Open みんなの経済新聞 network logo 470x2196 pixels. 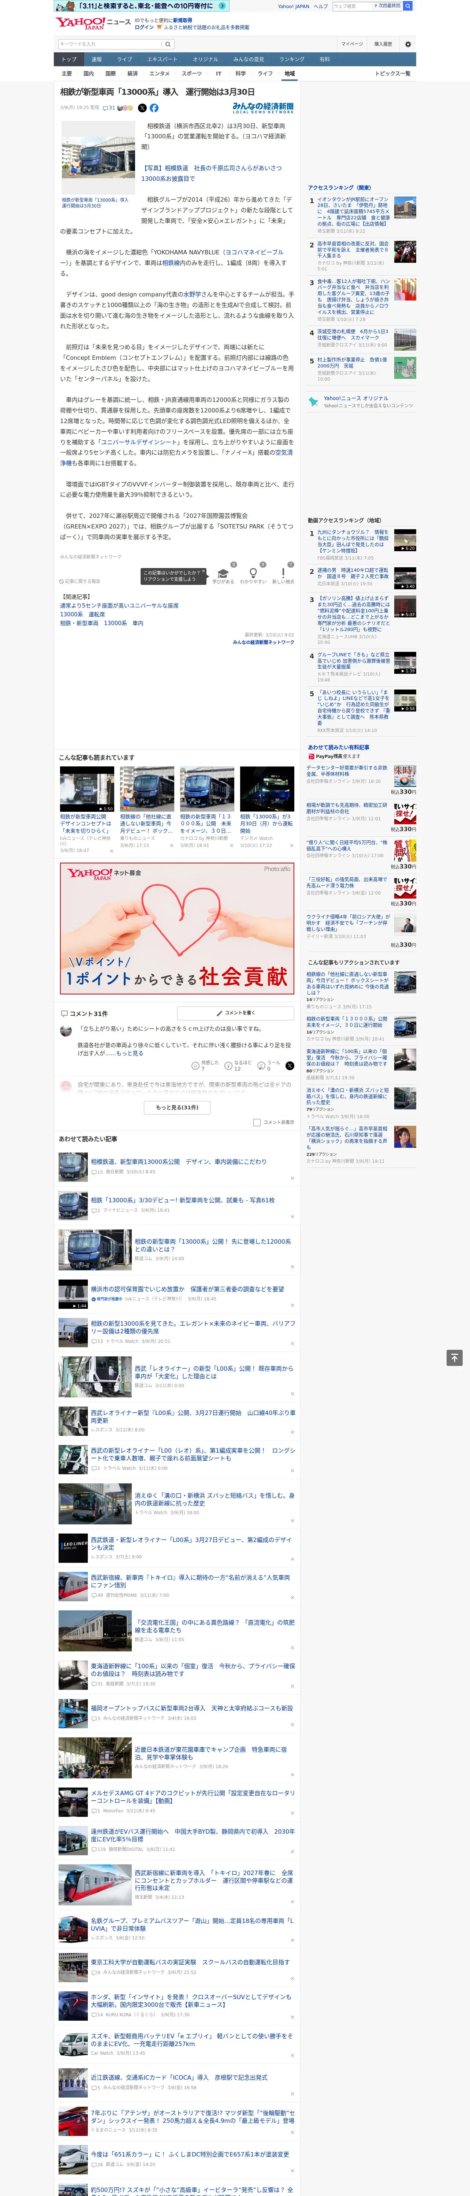(x=264, y=108)
